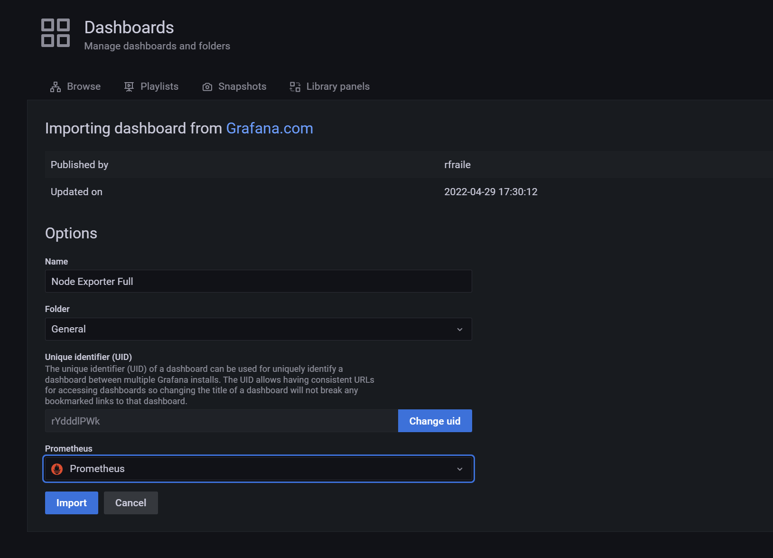Image resolution: width=773 pixels, height=558 pixels.
Task: Click the Browse tab sitemap icon
Action: 56,87
